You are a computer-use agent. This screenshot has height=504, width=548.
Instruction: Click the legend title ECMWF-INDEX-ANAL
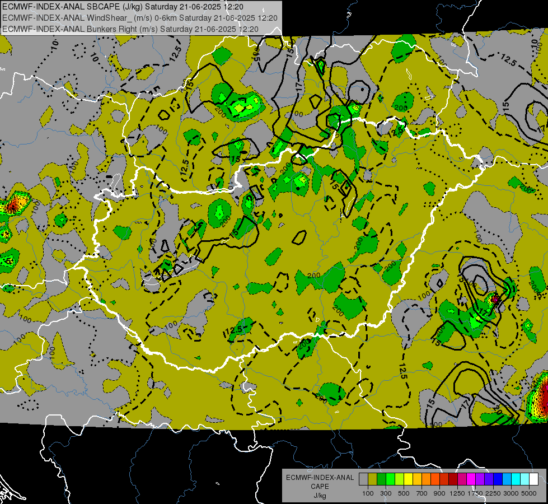click(320, 478)
